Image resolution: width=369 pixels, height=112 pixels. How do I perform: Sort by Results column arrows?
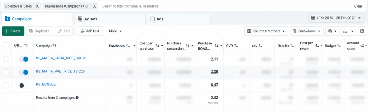[292, 46]
